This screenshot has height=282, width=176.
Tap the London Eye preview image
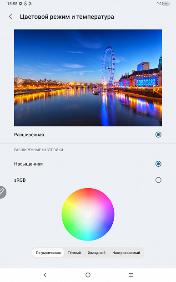[x=88, y=78]
